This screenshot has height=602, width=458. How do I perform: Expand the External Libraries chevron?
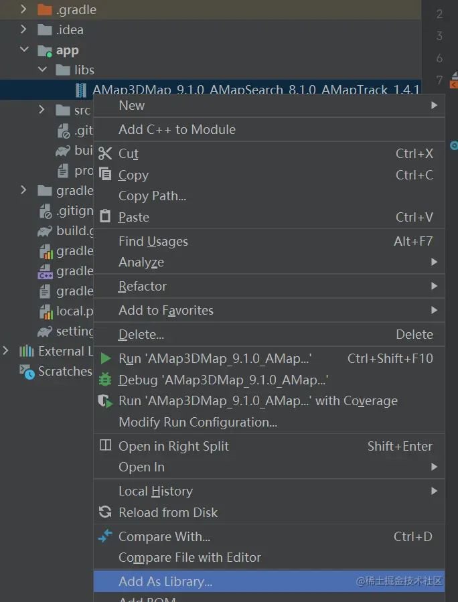click(x=6, y=351)
